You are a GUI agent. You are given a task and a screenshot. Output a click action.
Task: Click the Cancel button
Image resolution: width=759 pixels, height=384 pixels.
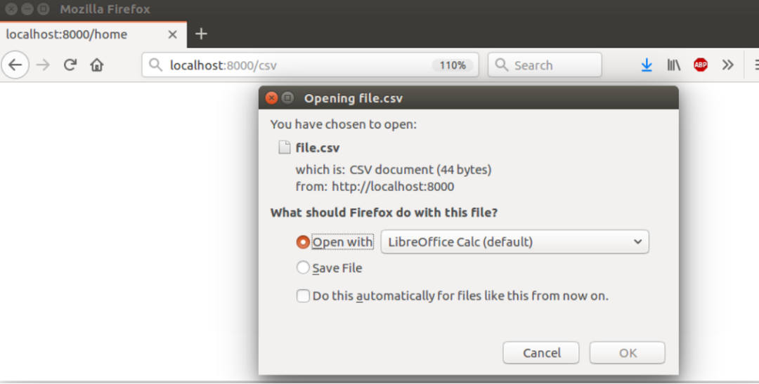(540, 352)
